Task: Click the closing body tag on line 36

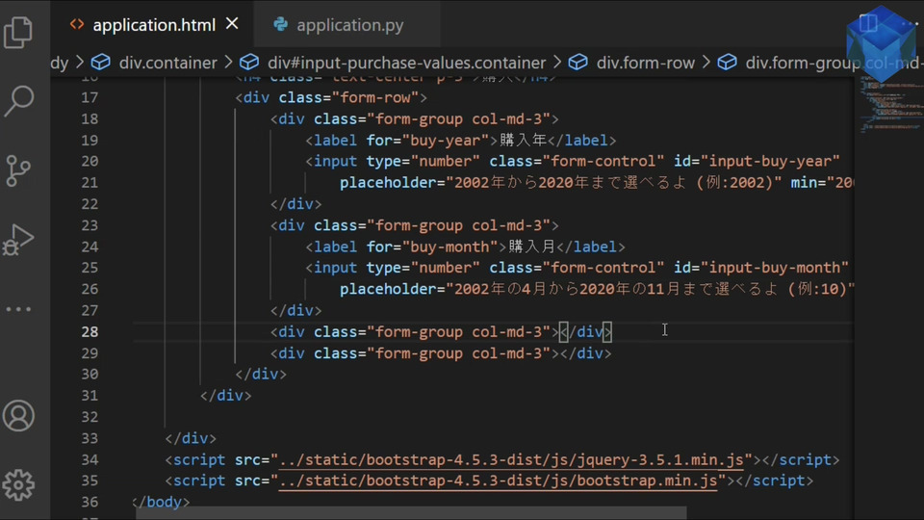Action: [161, 502]
